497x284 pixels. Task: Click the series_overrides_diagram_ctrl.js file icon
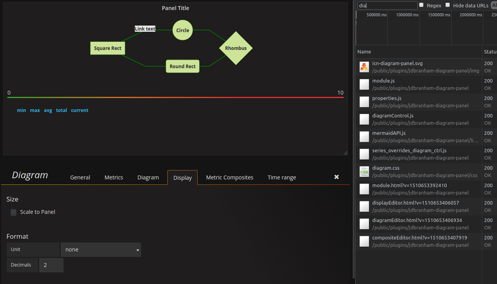[364, 154]
